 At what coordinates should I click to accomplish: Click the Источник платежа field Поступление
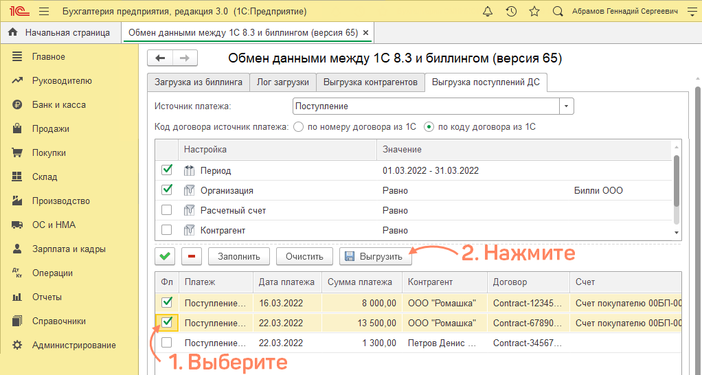(x=426, y=106)
